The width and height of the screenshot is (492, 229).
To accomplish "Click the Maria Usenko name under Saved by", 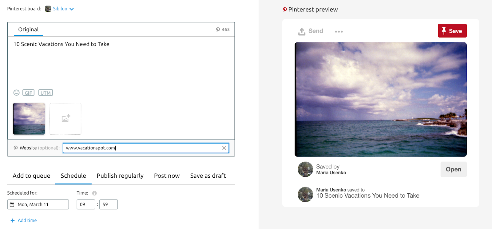I will click(331, 173).
